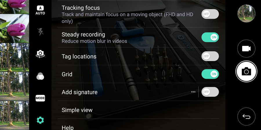Viewport: 261px width, 130px height.
Task: Turn on Add signature switch
Action: 210,92
